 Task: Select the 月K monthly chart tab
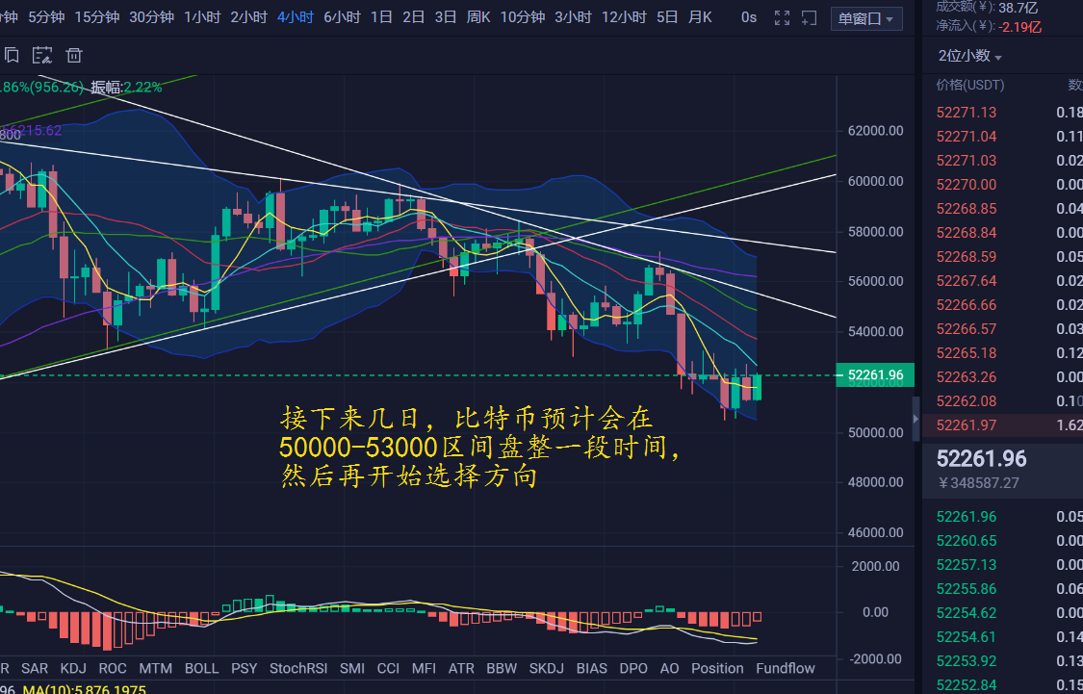[x=700, y=17]
